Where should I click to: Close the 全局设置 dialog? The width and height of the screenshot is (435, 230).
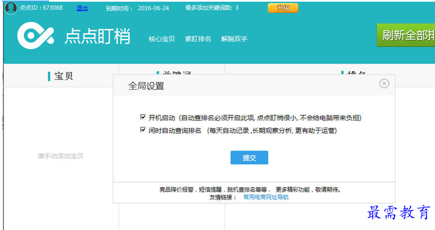click(x=384, y=84)
